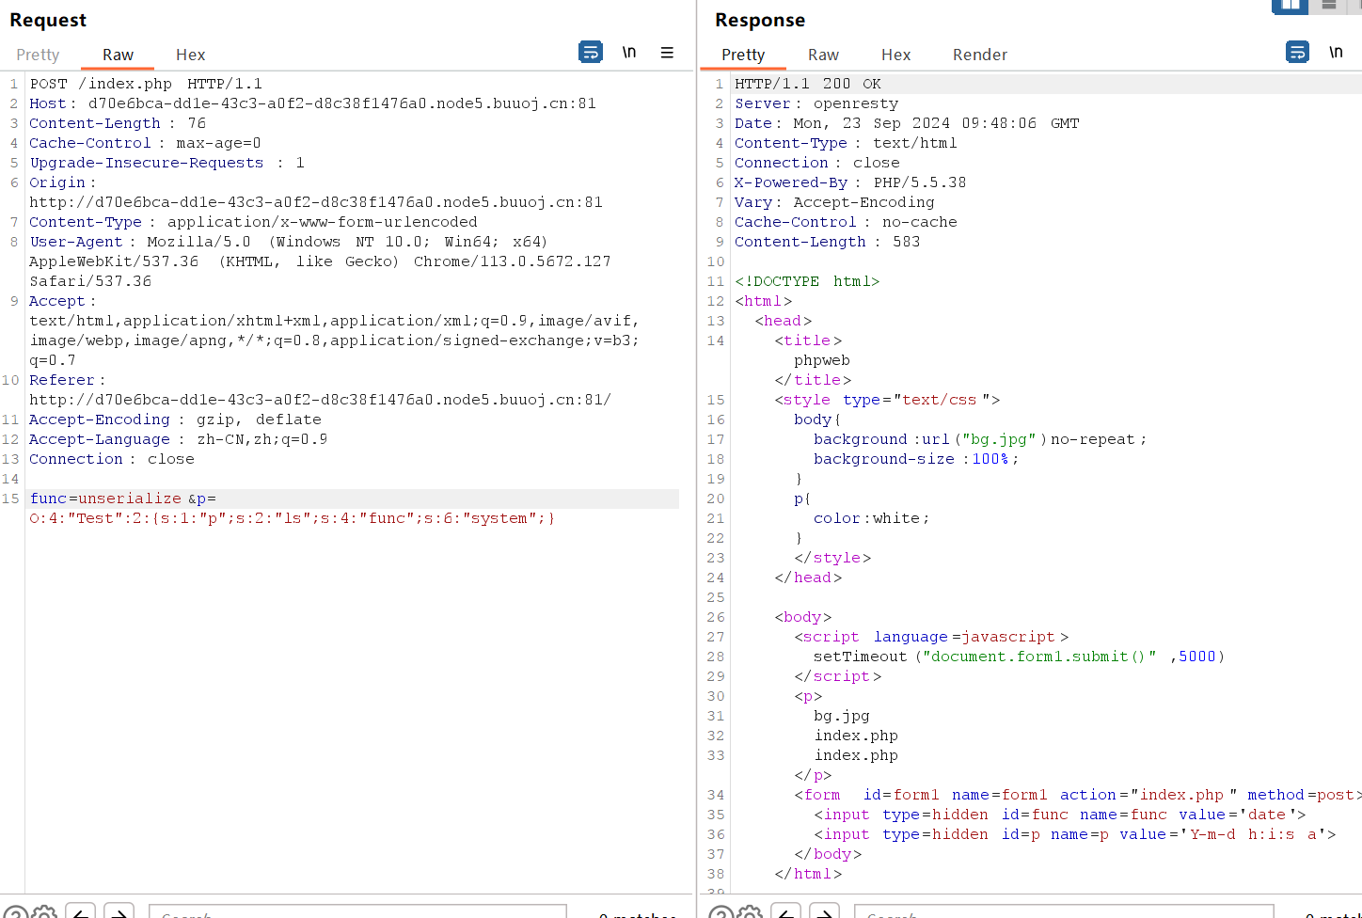Click 'Content-Length: 583' response header
Screen dimensions: 1362x918
pos(828,242)
